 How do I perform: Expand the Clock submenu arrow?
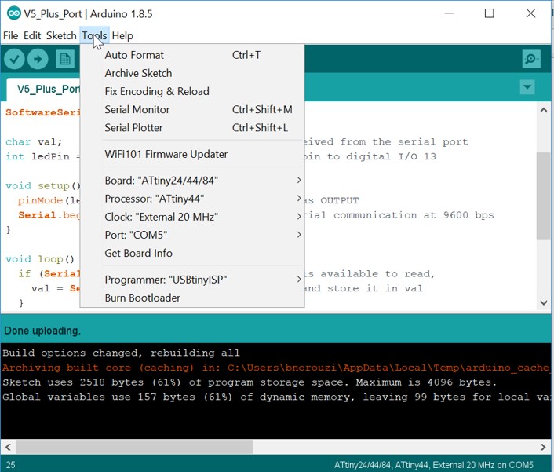click(x=299, y=217)
